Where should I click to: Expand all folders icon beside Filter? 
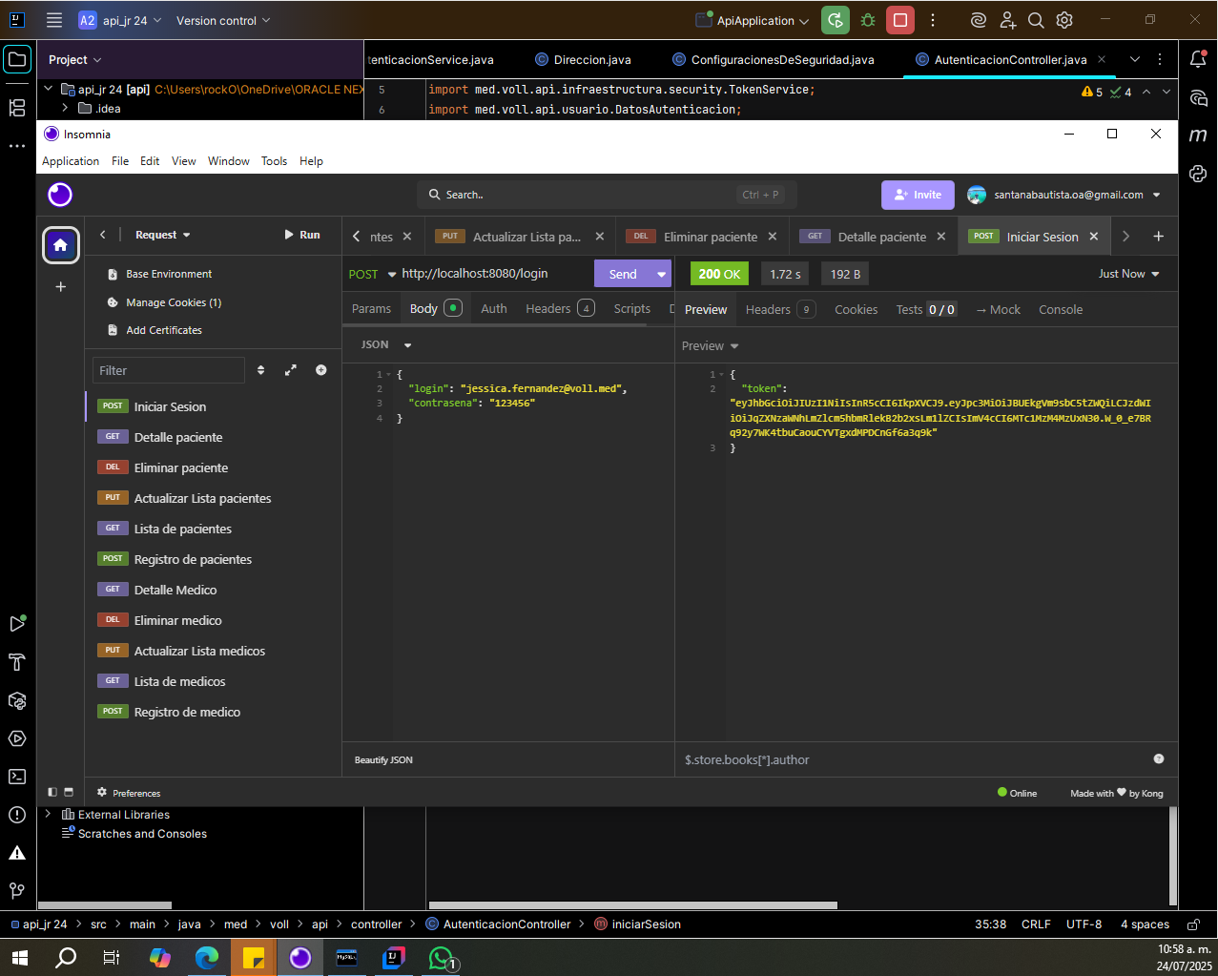pos(291,370)
